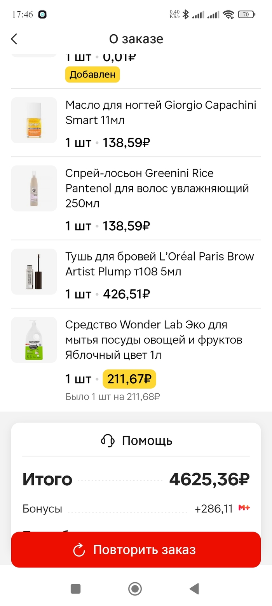Tap the refresh icon on repeat button

coord(79,550)
